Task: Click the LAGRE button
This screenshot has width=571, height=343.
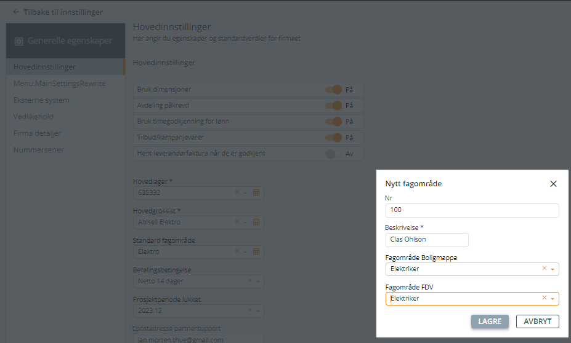Action: (x=490, y=321)
